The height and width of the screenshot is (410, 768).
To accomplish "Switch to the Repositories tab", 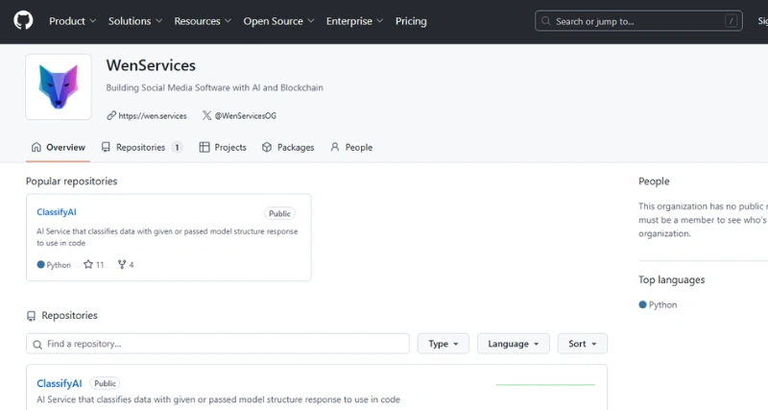I will [141, 148].
